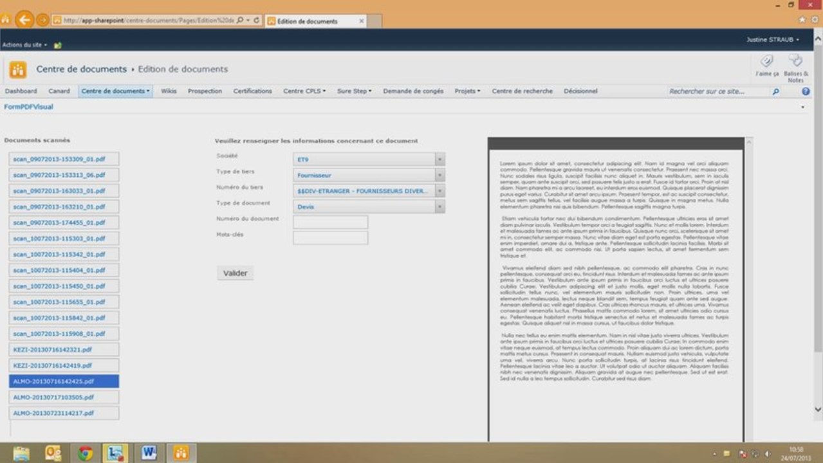The width and height of the screenshot is (823, 463).
Task: Go to the Canard nav item
Action: pyautogui.click(x=59, y=91)
